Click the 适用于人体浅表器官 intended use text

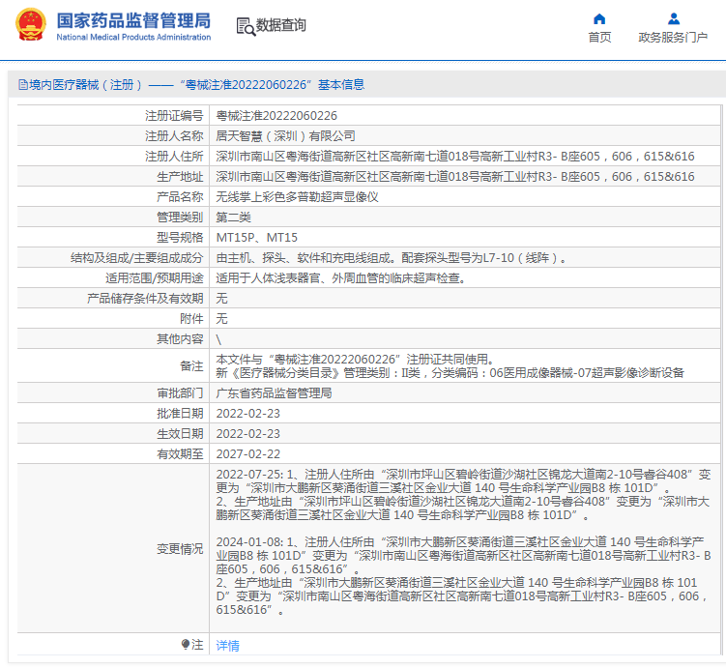[x=341, y=278]
